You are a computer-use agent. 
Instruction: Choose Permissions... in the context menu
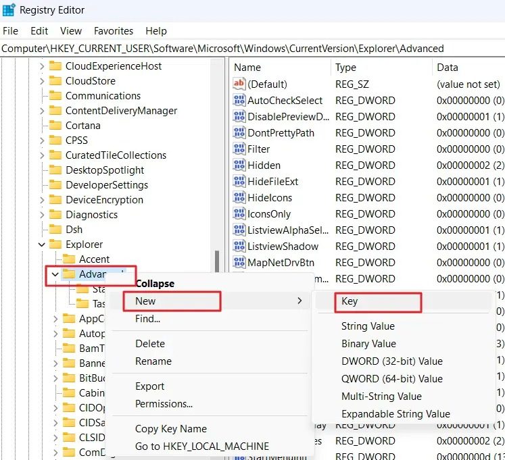pos(164,404)
